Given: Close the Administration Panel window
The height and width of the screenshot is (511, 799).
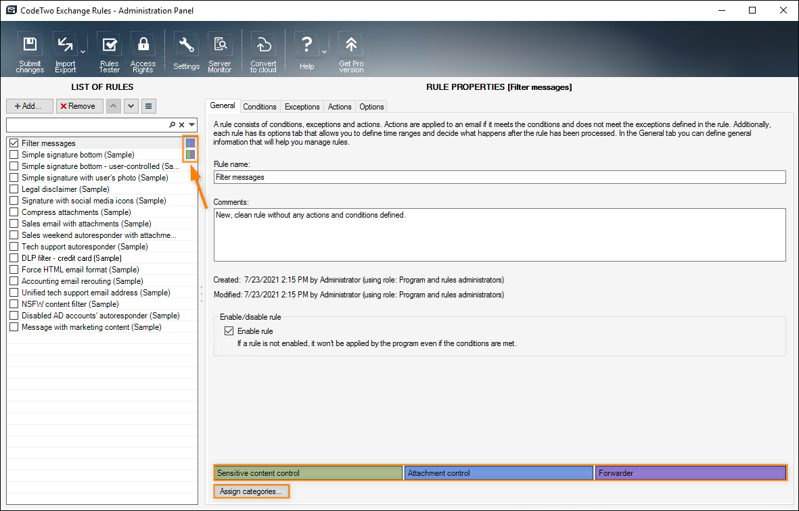Looking at the screenshot, I should click(783, 10).
